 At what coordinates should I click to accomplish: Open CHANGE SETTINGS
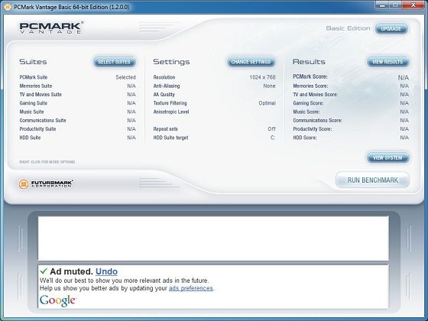[x=251, y=62]
